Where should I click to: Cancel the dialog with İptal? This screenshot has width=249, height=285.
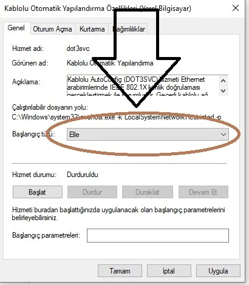169,271
